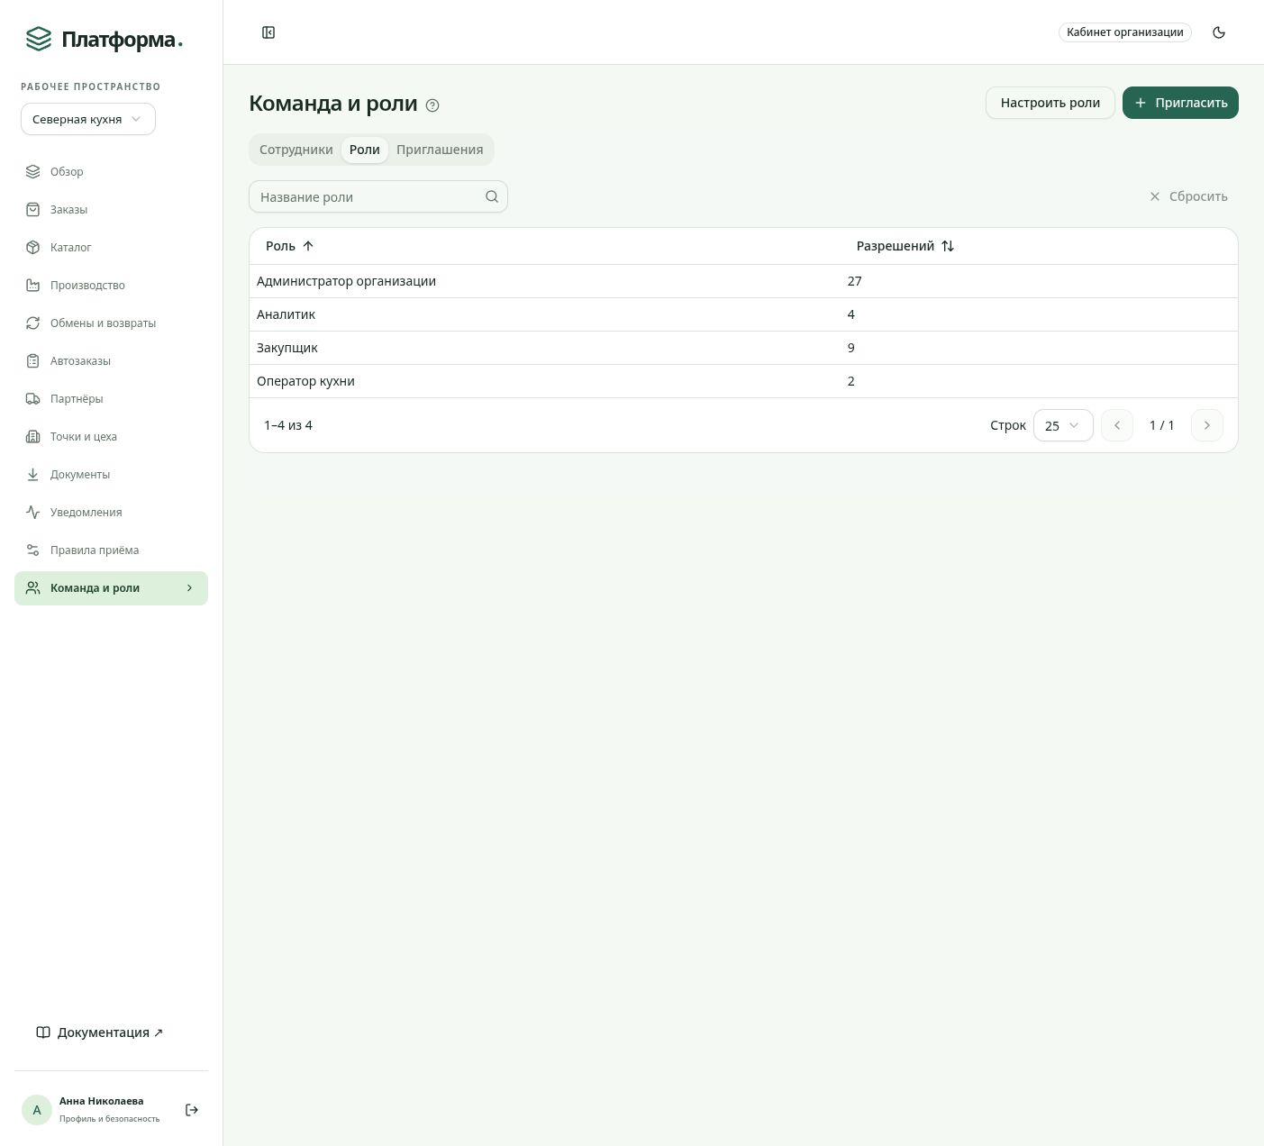Click the magnifier icon in role search
This screenshot has width=1264, height=1146.
(492, 196)
